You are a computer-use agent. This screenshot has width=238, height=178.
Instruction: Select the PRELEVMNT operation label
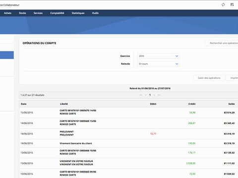coord(66,133)
